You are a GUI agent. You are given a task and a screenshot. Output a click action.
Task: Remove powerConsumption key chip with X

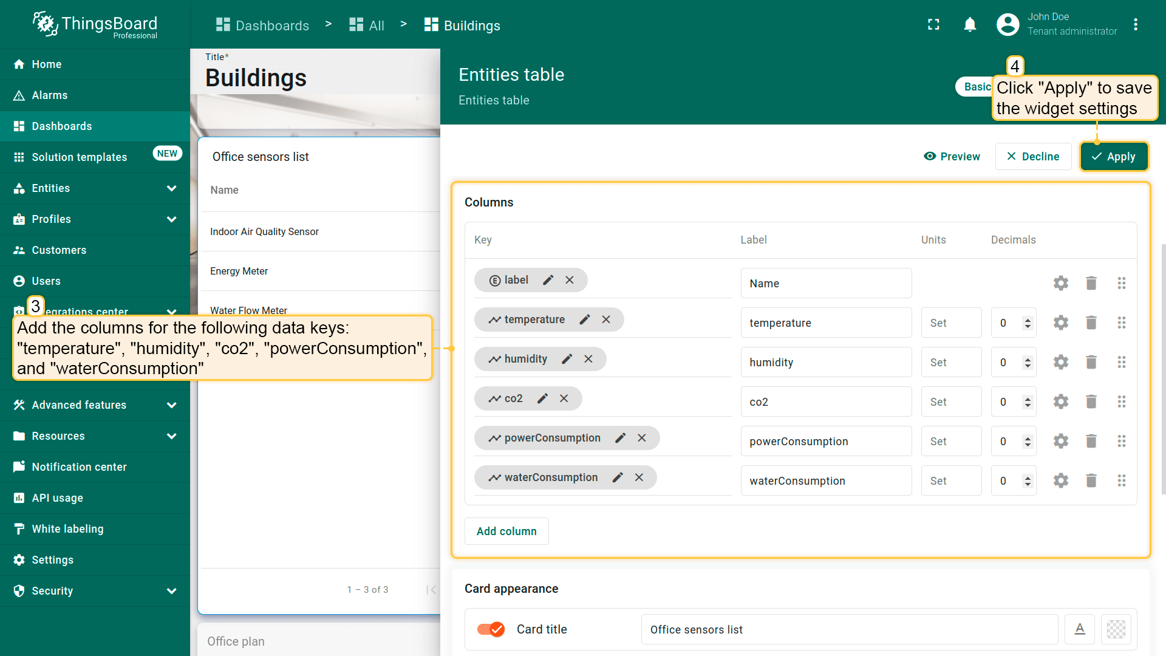(x=641, y=438)
